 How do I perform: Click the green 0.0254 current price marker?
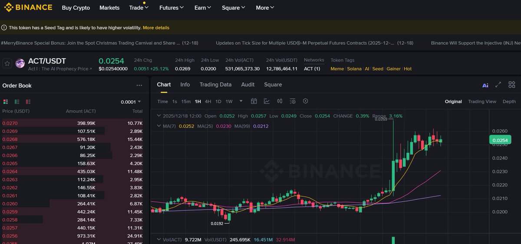[500, 140]
